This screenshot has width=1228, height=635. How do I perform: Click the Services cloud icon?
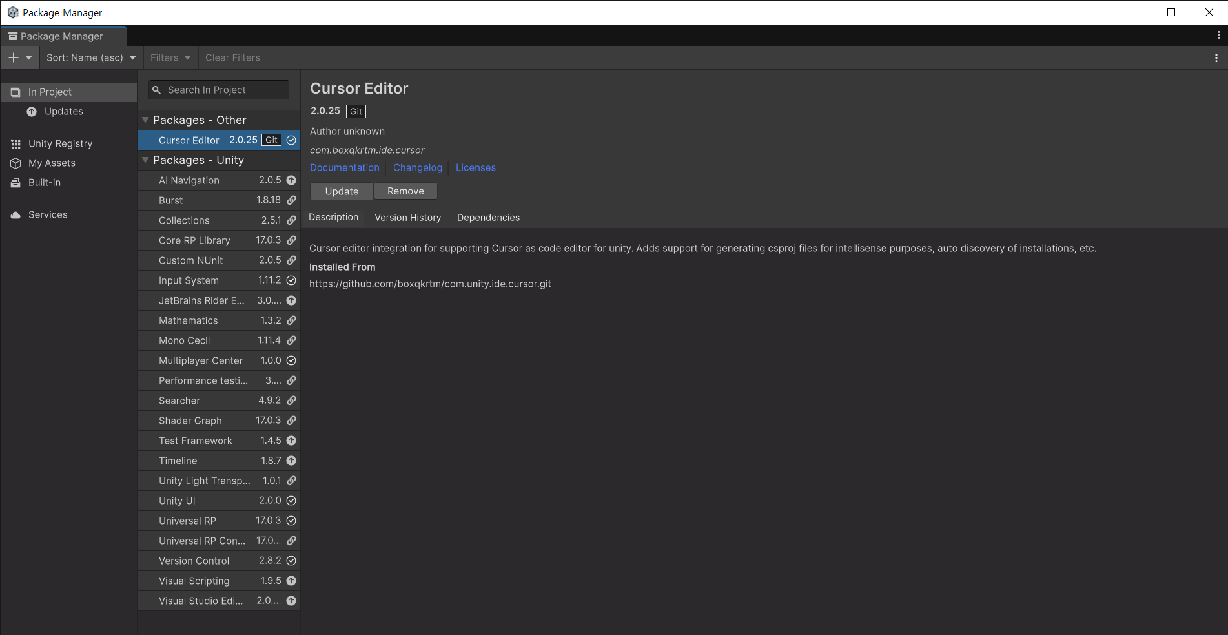(15, 215)
